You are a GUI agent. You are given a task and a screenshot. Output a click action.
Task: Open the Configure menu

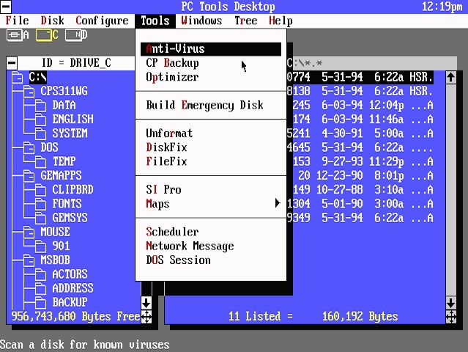(102, 21)
